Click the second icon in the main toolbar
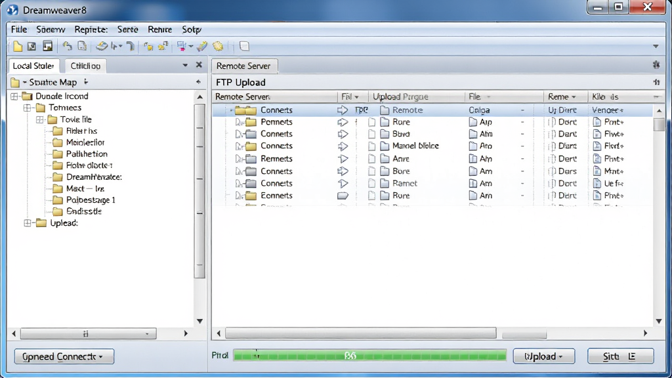The width and height of the screenshot is (672, 378). (x=31, y=47)
